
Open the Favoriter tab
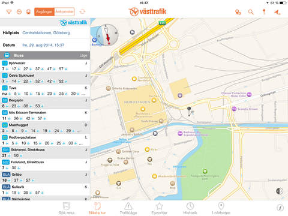(160, 208)
